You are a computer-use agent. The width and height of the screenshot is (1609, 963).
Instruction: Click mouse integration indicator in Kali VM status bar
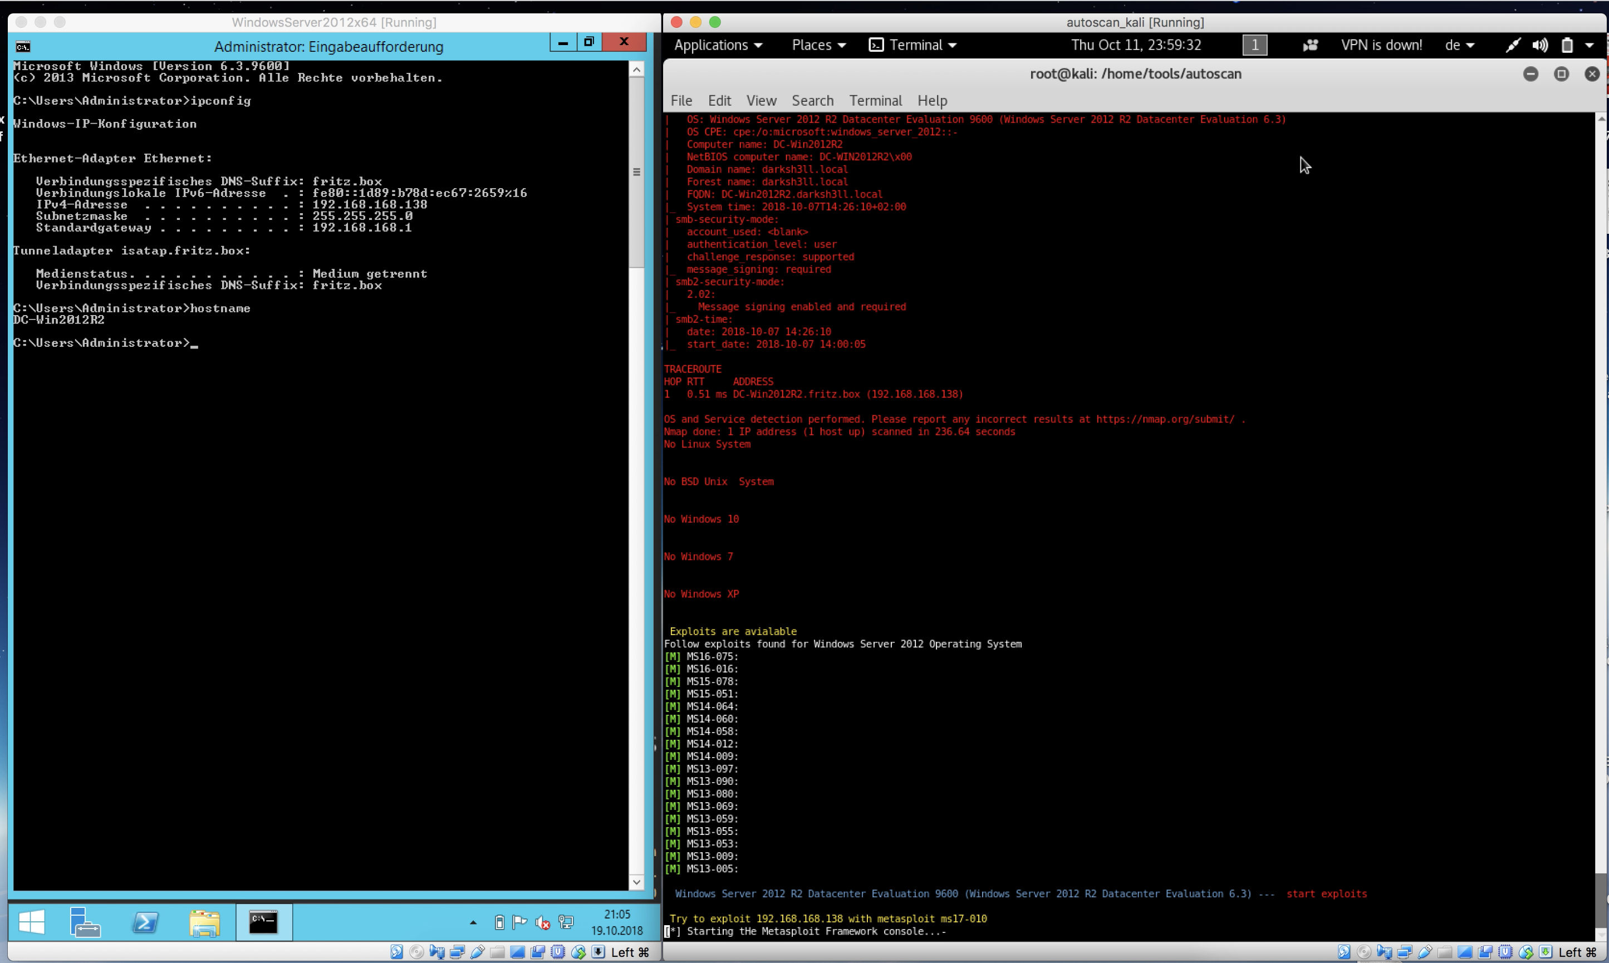click(1525, 952)
